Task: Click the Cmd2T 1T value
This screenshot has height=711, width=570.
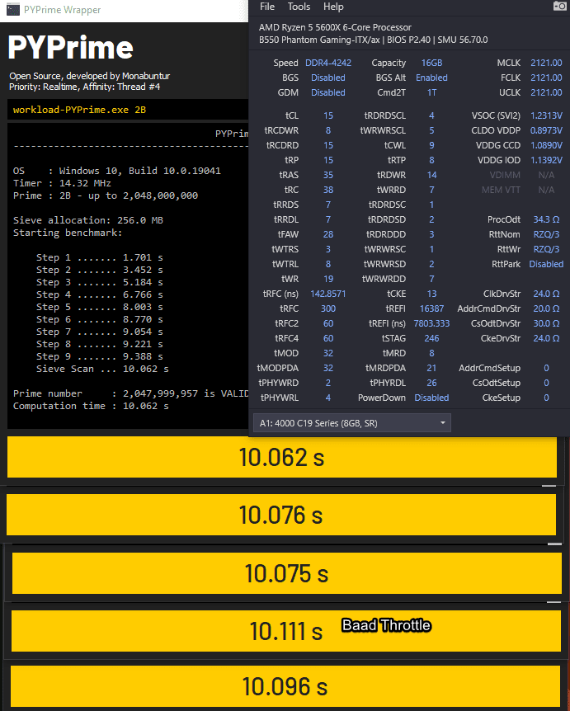Action: tap(431, 92)
